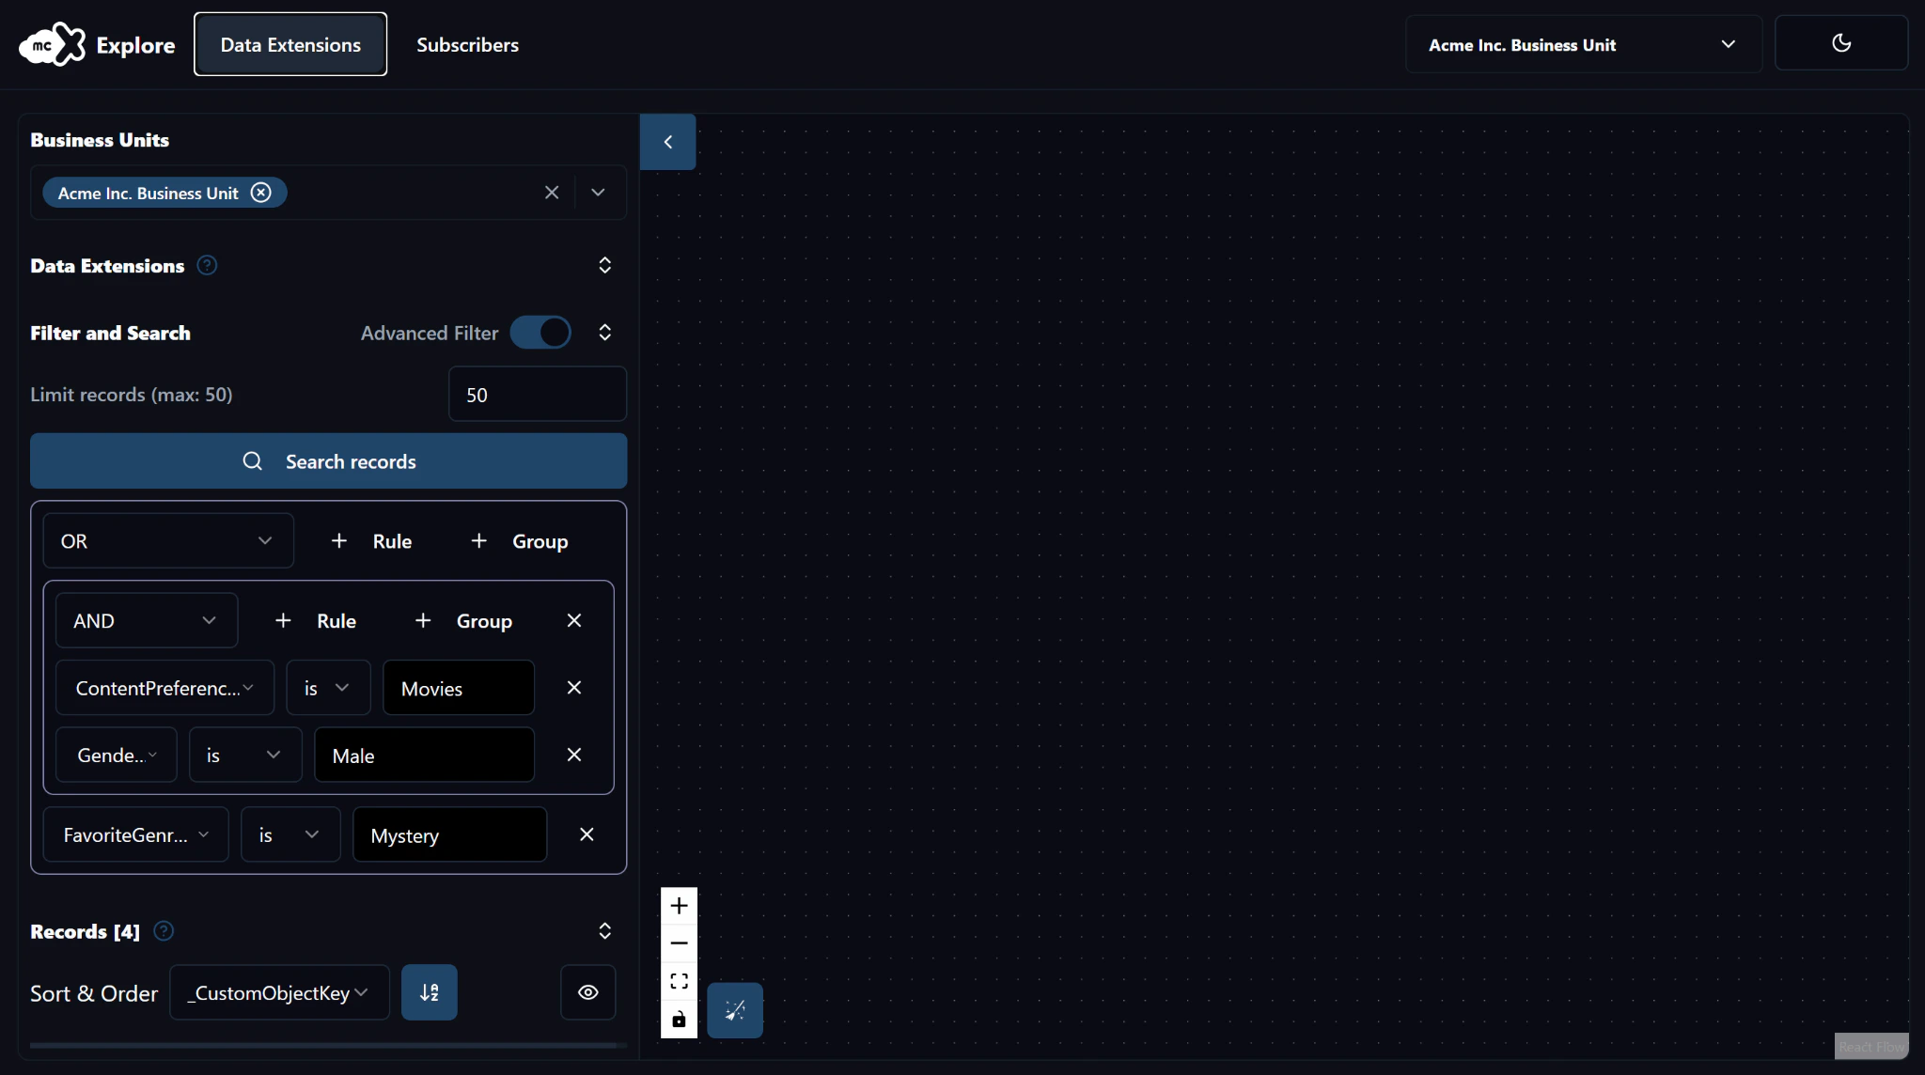Viewport: 1925px width, 1075px height.
Task: Open the operator dropdown for ContentPreference rule
Action: [x=328, y=689]
